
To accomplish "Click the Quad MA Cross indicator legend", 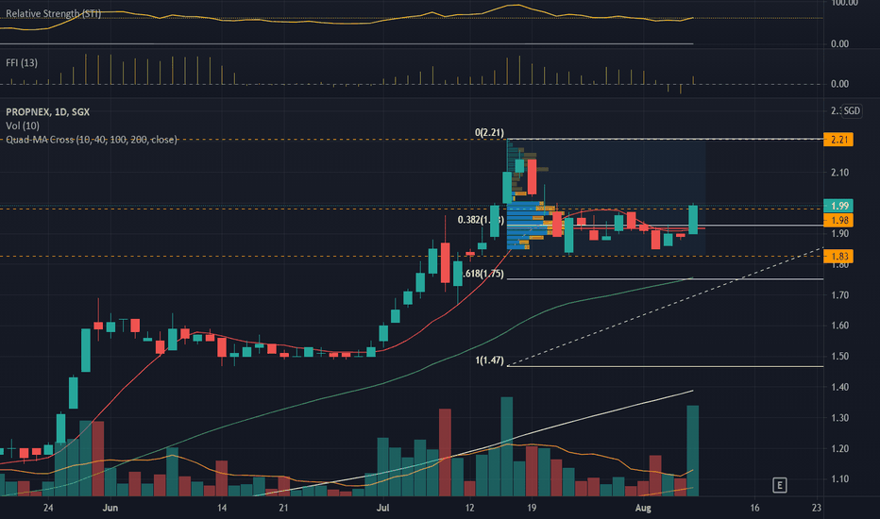I will (92, 139).
